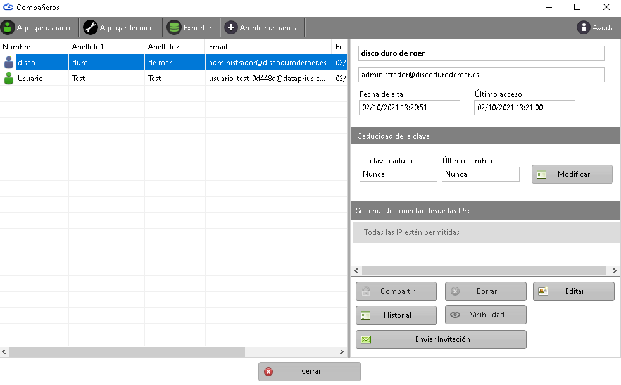Click the Editar card icon

[543, 291]
